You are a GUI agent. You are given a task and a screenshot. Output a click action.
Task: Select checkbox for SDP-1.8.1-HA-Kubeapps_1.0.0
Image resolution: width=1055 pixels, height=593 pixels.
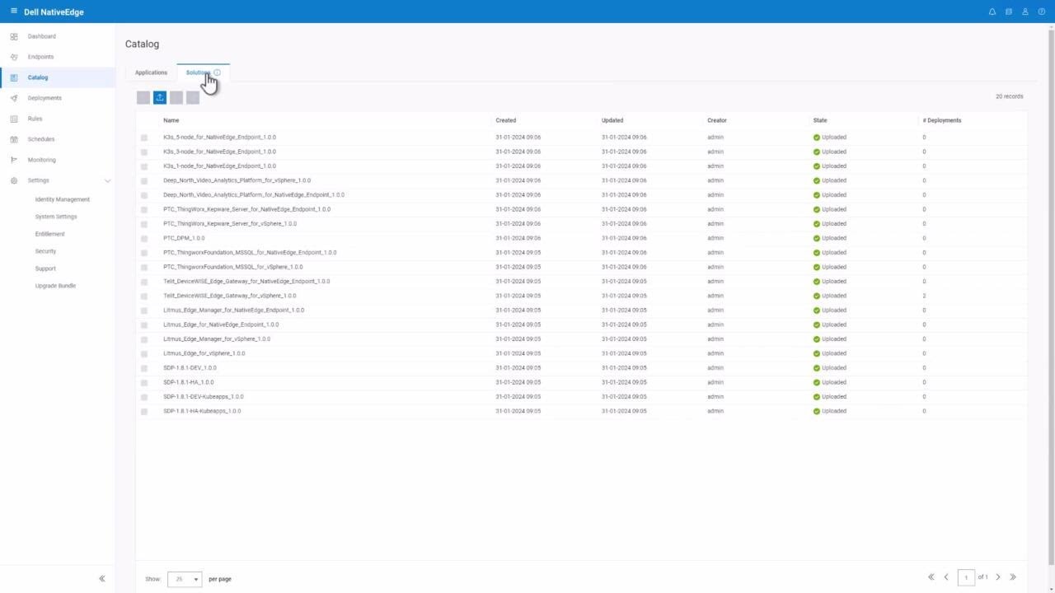pyautogui.click(x=144, y=412)
